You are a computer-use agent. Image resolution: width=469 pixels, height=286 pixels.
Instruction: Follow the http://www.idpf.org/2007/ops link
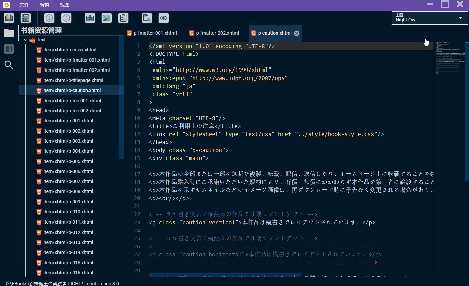click(x=238, y=78)
